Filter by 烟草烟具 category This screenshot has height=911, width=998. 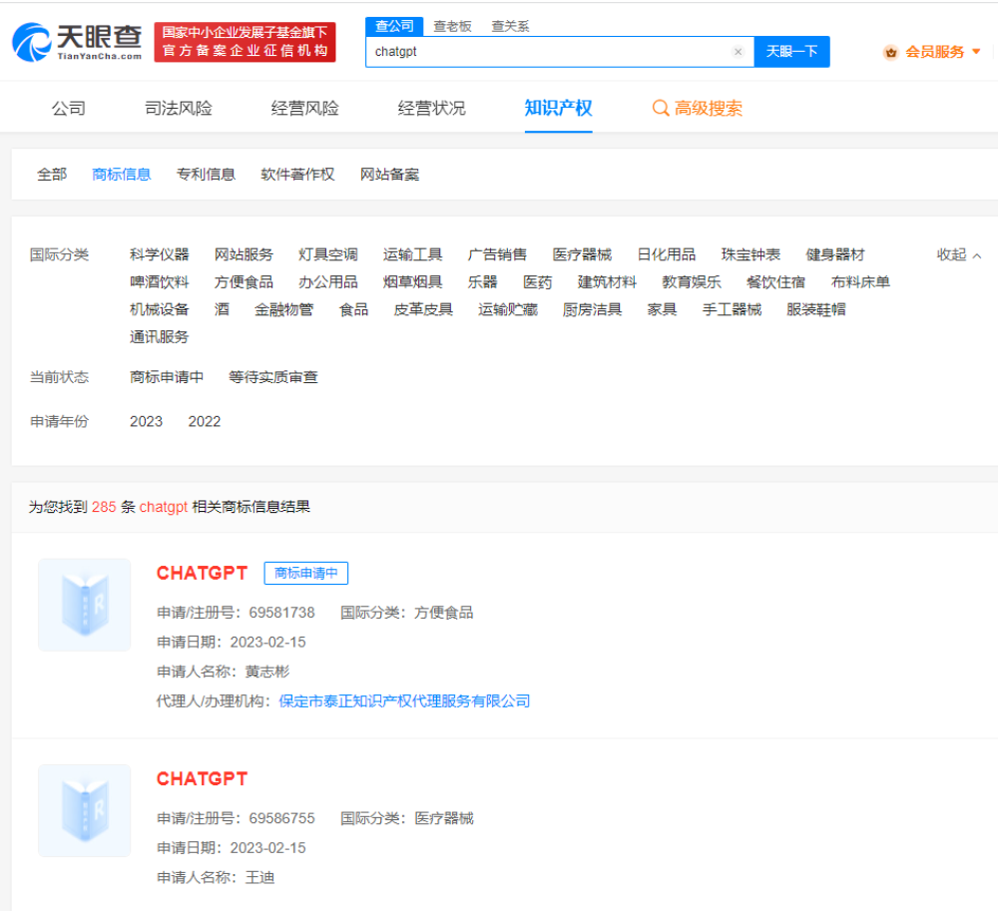(413, 281)
